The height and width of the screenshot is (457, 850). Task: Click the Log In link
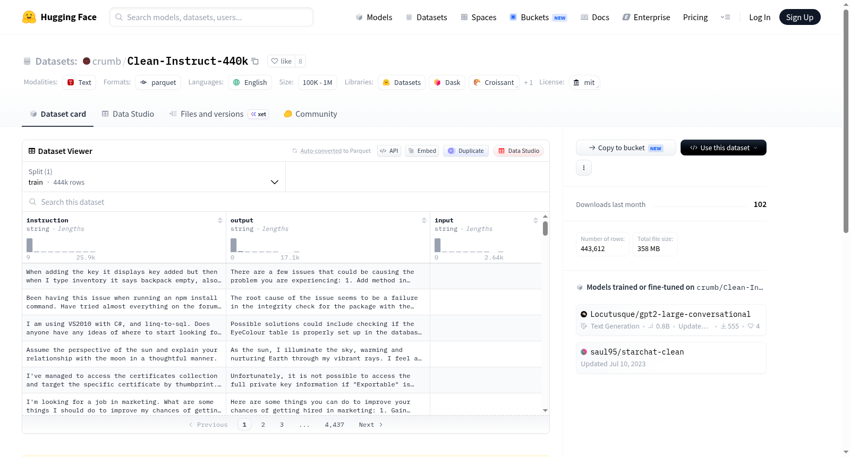[x=760, y=17]
